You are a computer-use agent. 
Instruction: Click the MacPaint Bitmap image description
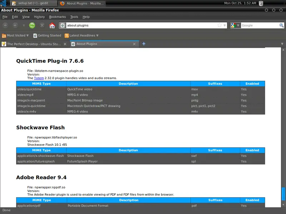point(85,100)
